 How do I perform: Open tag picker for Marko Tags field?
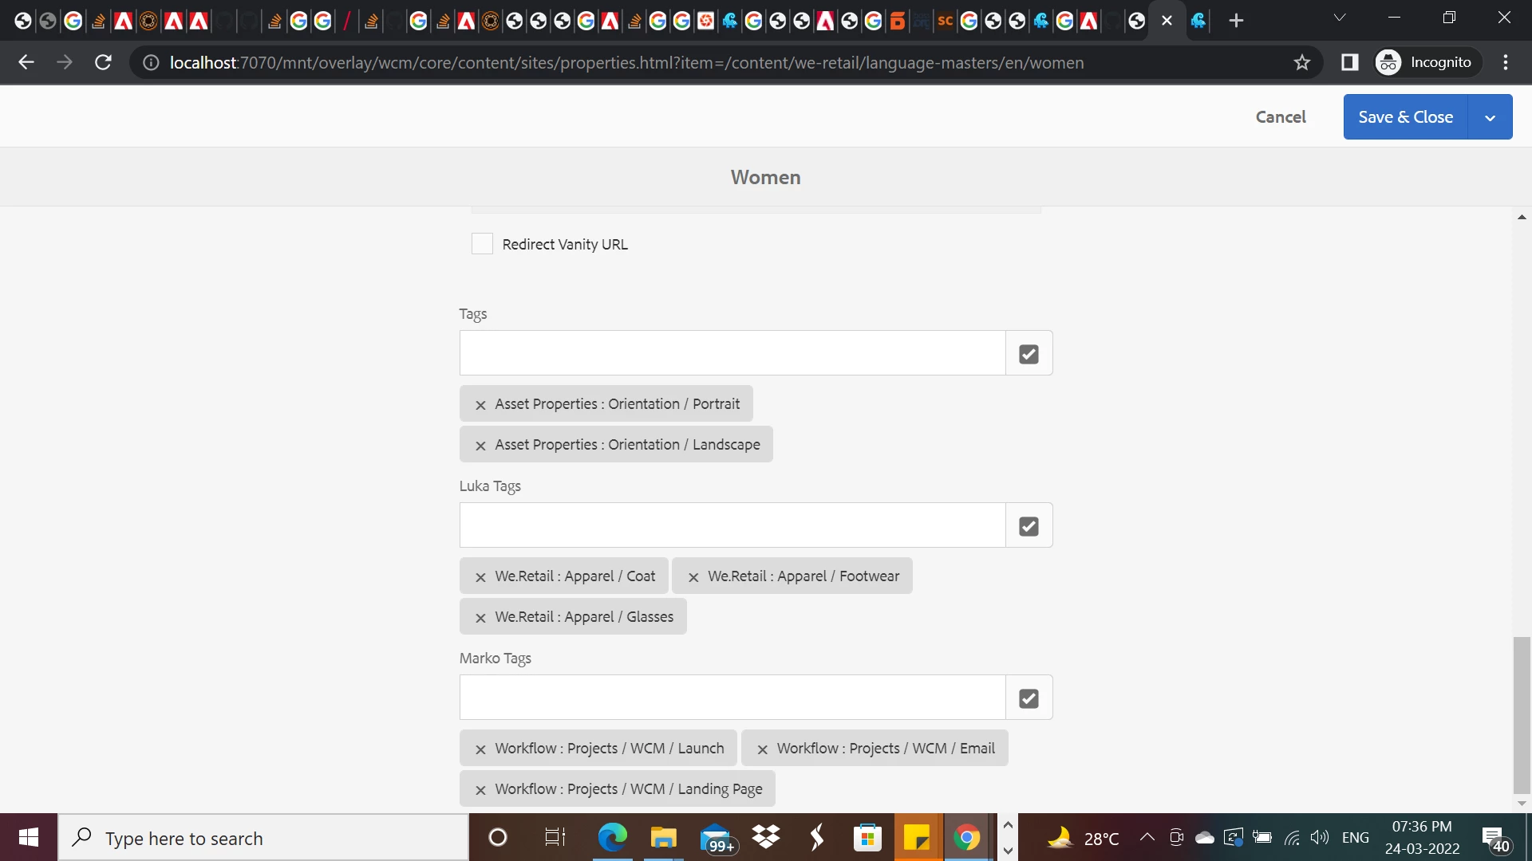tap(1029, 698)
